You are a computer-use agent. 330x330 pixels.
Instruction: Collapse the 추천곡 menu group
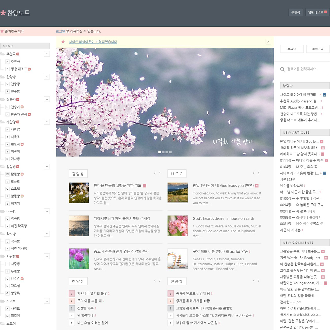point(47,54)
